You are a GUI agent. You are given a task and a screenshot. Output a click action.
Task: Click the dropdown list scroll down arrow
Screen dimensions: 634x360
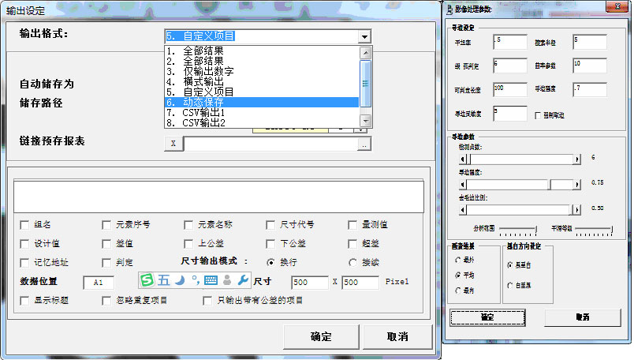pos(366,121)
